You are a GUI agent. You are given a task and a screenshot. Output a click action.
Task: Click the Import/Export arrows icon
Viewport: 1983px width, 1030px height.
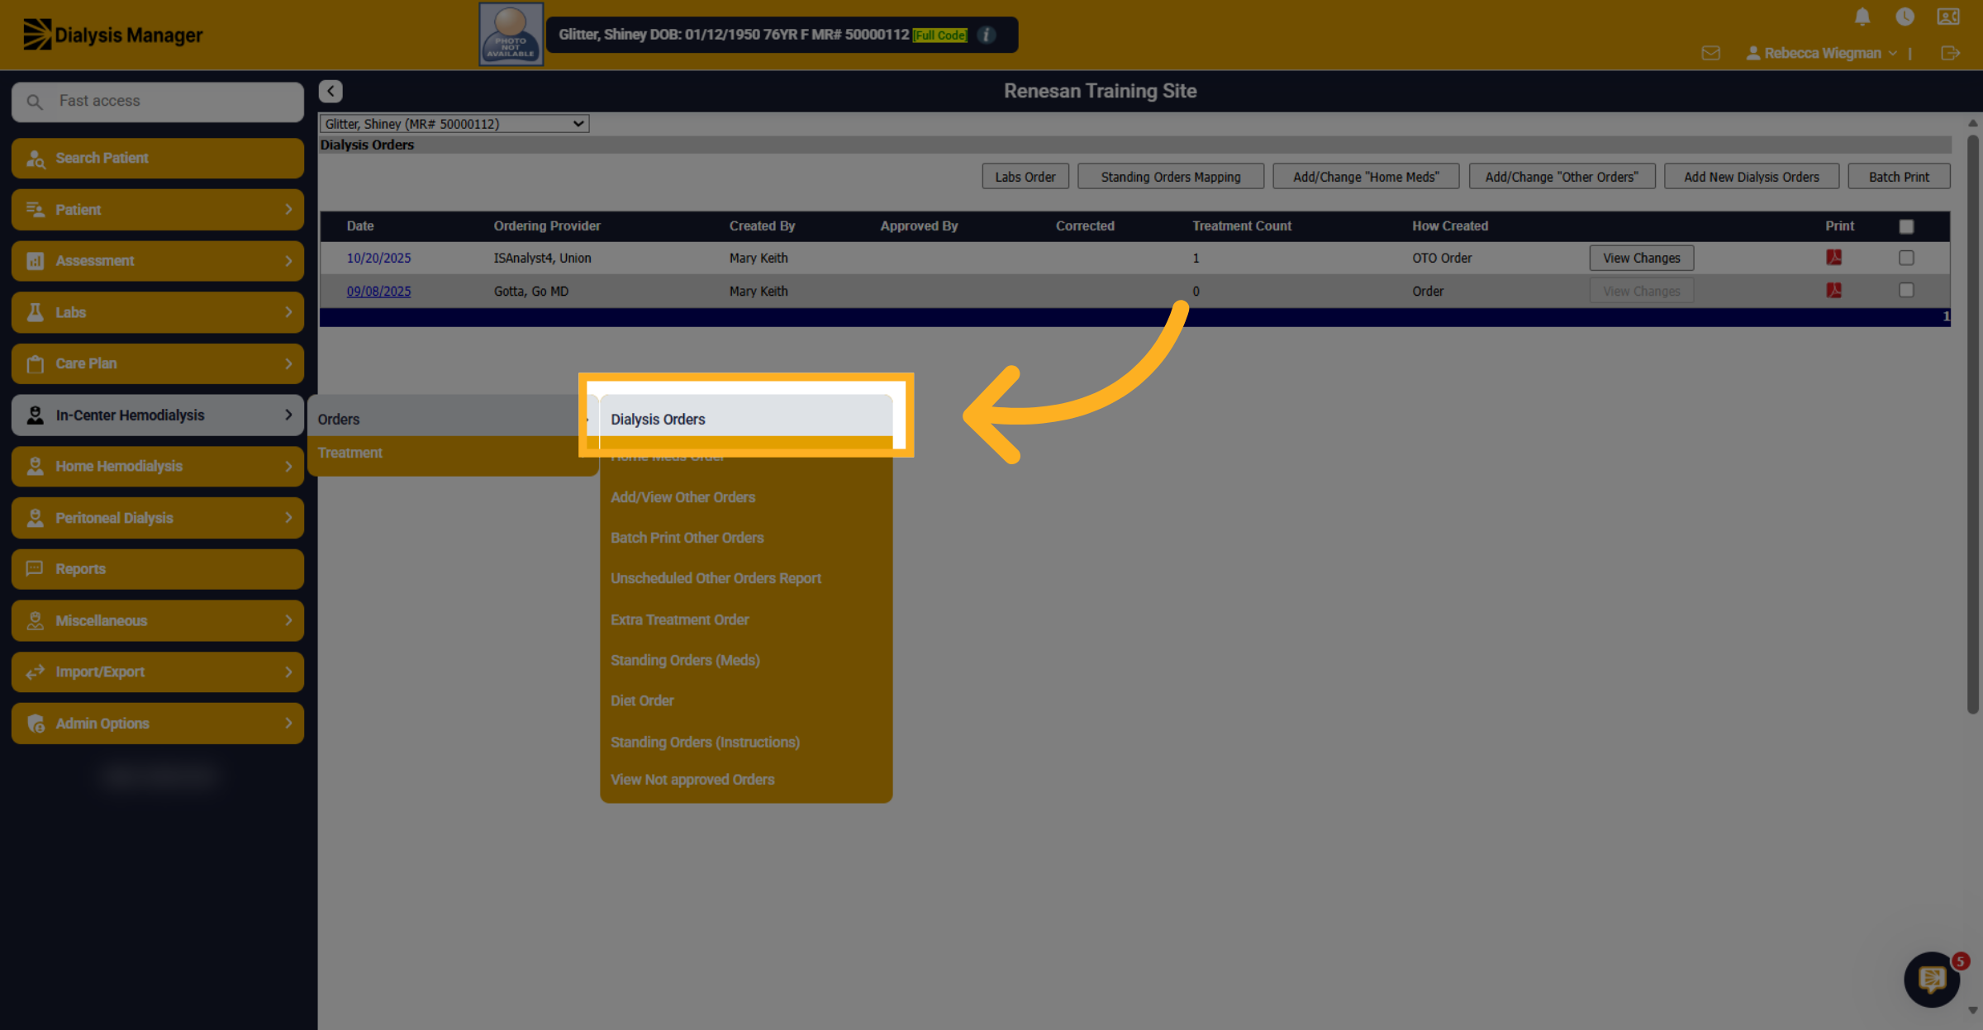[x=35, y=672]
